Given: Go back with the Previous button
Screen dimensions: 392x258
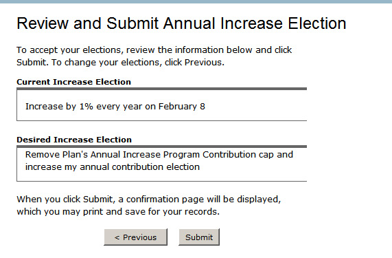Looking at the screenshot, I should point(135,237).
